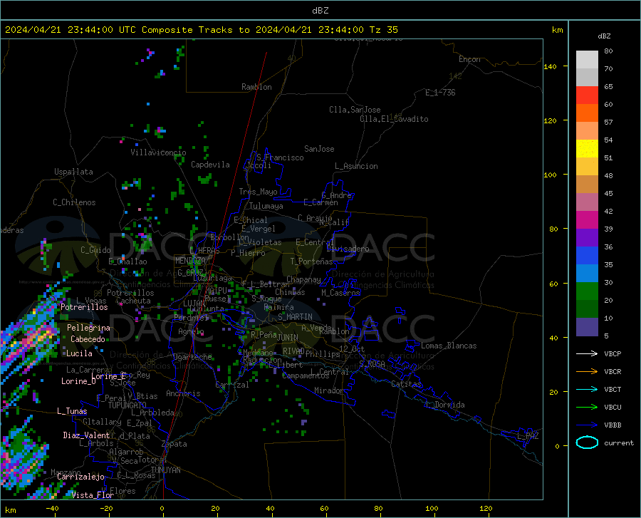Viewport: 641px width, 518px height.
Task: Click the TUPUNGATO label
Action: [x=127, y=405]
